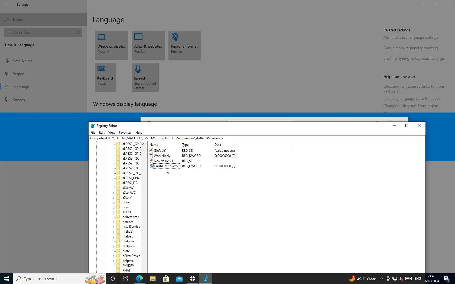455x284 pixels.
Task: Click the WorkNicely DWORD value icon
Action: pyautogui.click(x=151, y=156)
